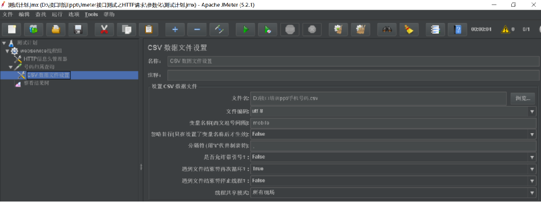The image size is (541, 202).
Task: Click the 察看结果树 tree icon
Action: tap(18, 84)
